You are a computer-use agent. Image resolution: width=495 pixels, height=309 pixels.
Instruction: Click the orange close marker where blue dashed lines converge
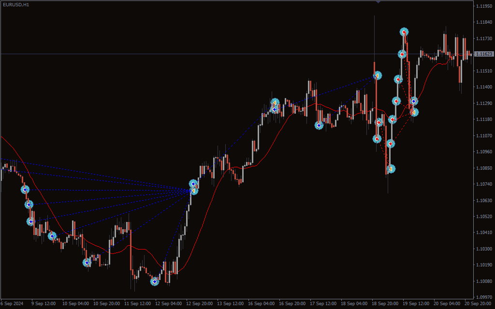[x=193, y=191]
